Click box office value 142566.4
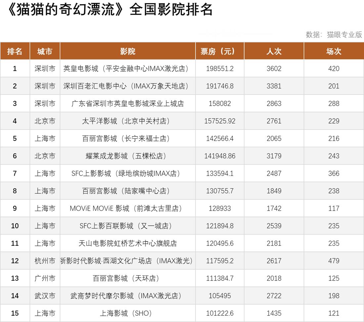Screen dimensions: 364x322 pos(220,138)
